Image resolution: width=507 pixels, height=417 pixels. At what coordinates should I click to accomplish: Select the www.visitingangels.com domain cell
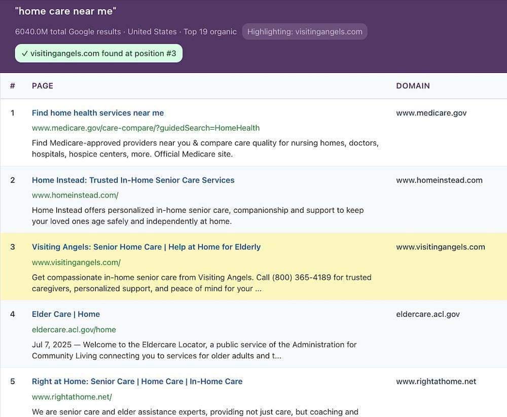(x=441, y=247)
